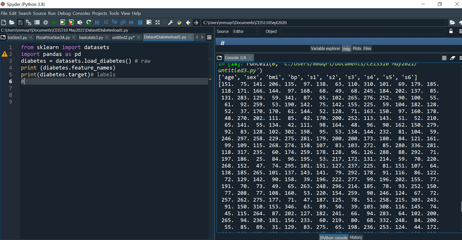Viewport: 462px width, 240px height.
Task: Open the View menu
Action: [x=125, y=13]
